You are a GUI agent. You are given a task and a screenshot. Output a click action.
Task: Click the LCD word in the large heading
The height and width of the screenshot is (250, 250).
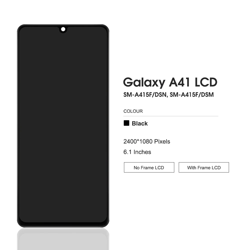click(206, 82)
